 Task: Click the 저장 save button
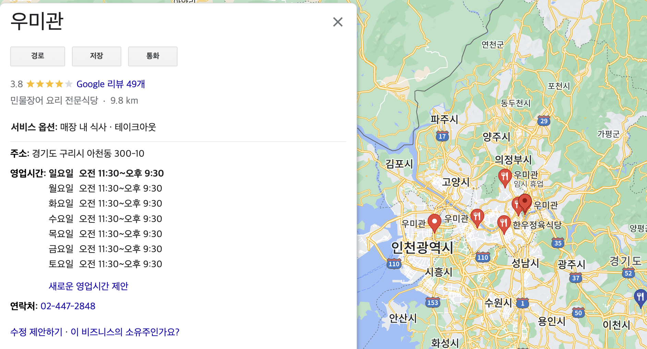click(x=97, y=56)
